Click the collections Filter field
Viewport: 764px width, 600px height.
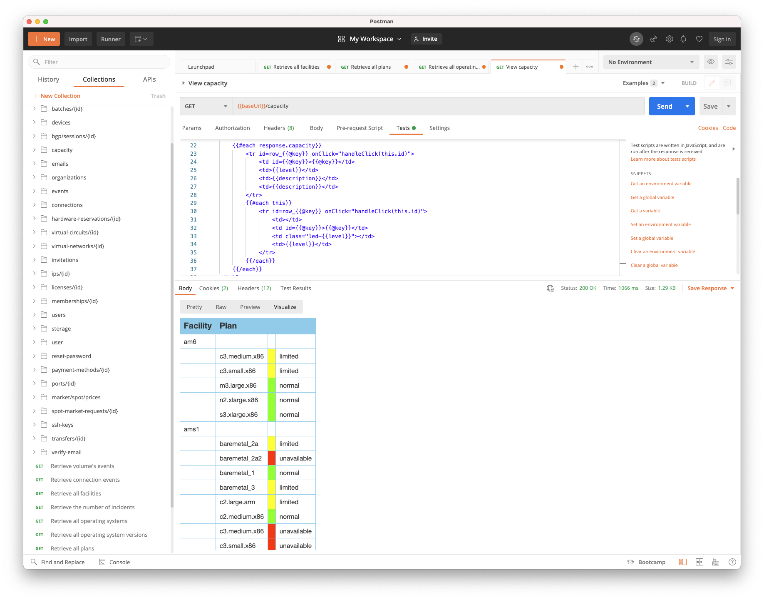[x=99, y=62]
